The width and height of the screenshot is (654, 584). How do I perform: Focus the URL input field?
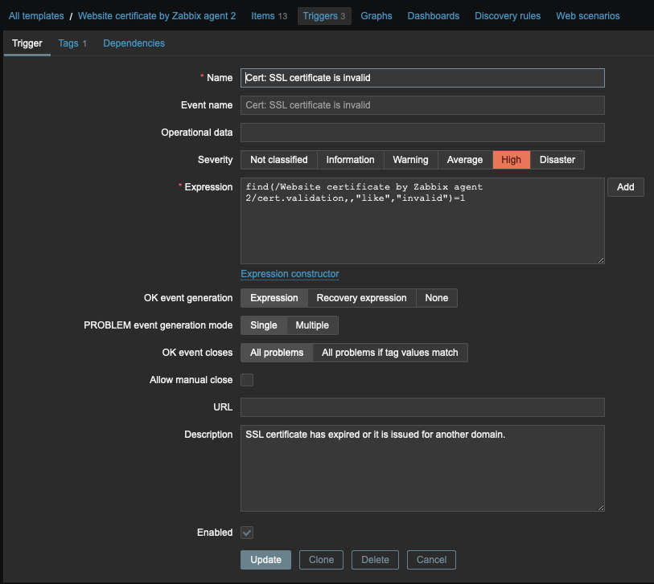coord(422,407)
